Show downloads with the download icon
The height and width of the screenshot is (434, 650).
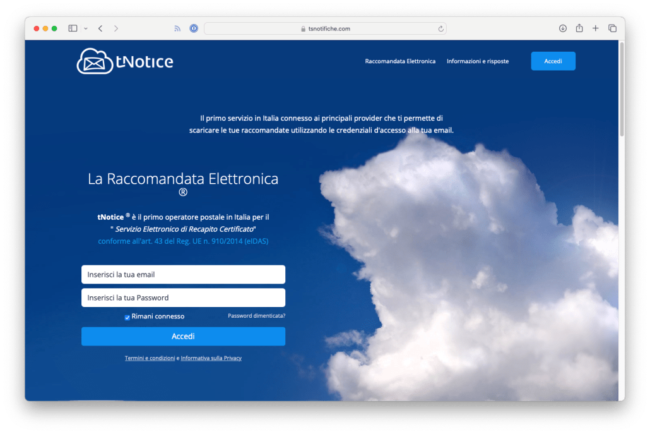click(x=562, y=28)
